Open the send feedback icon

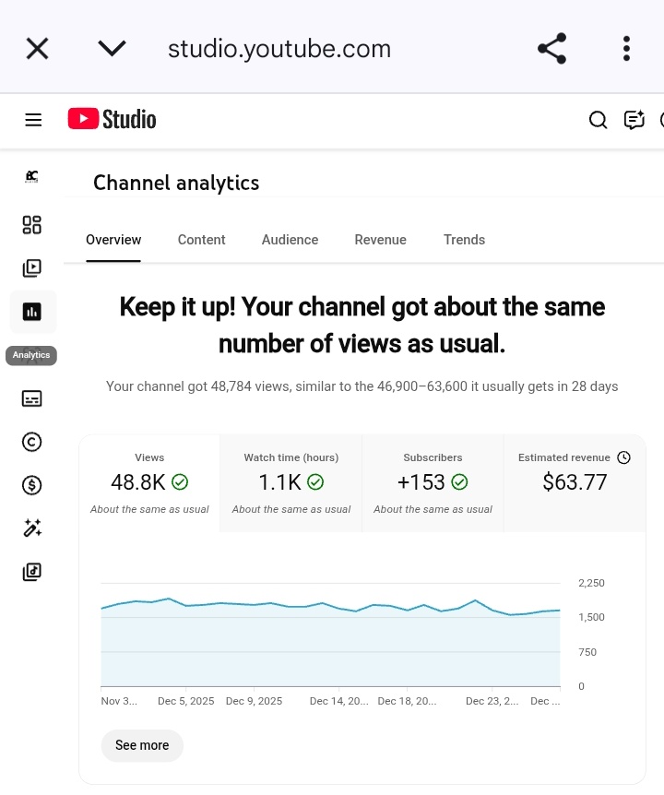[634, 120]
